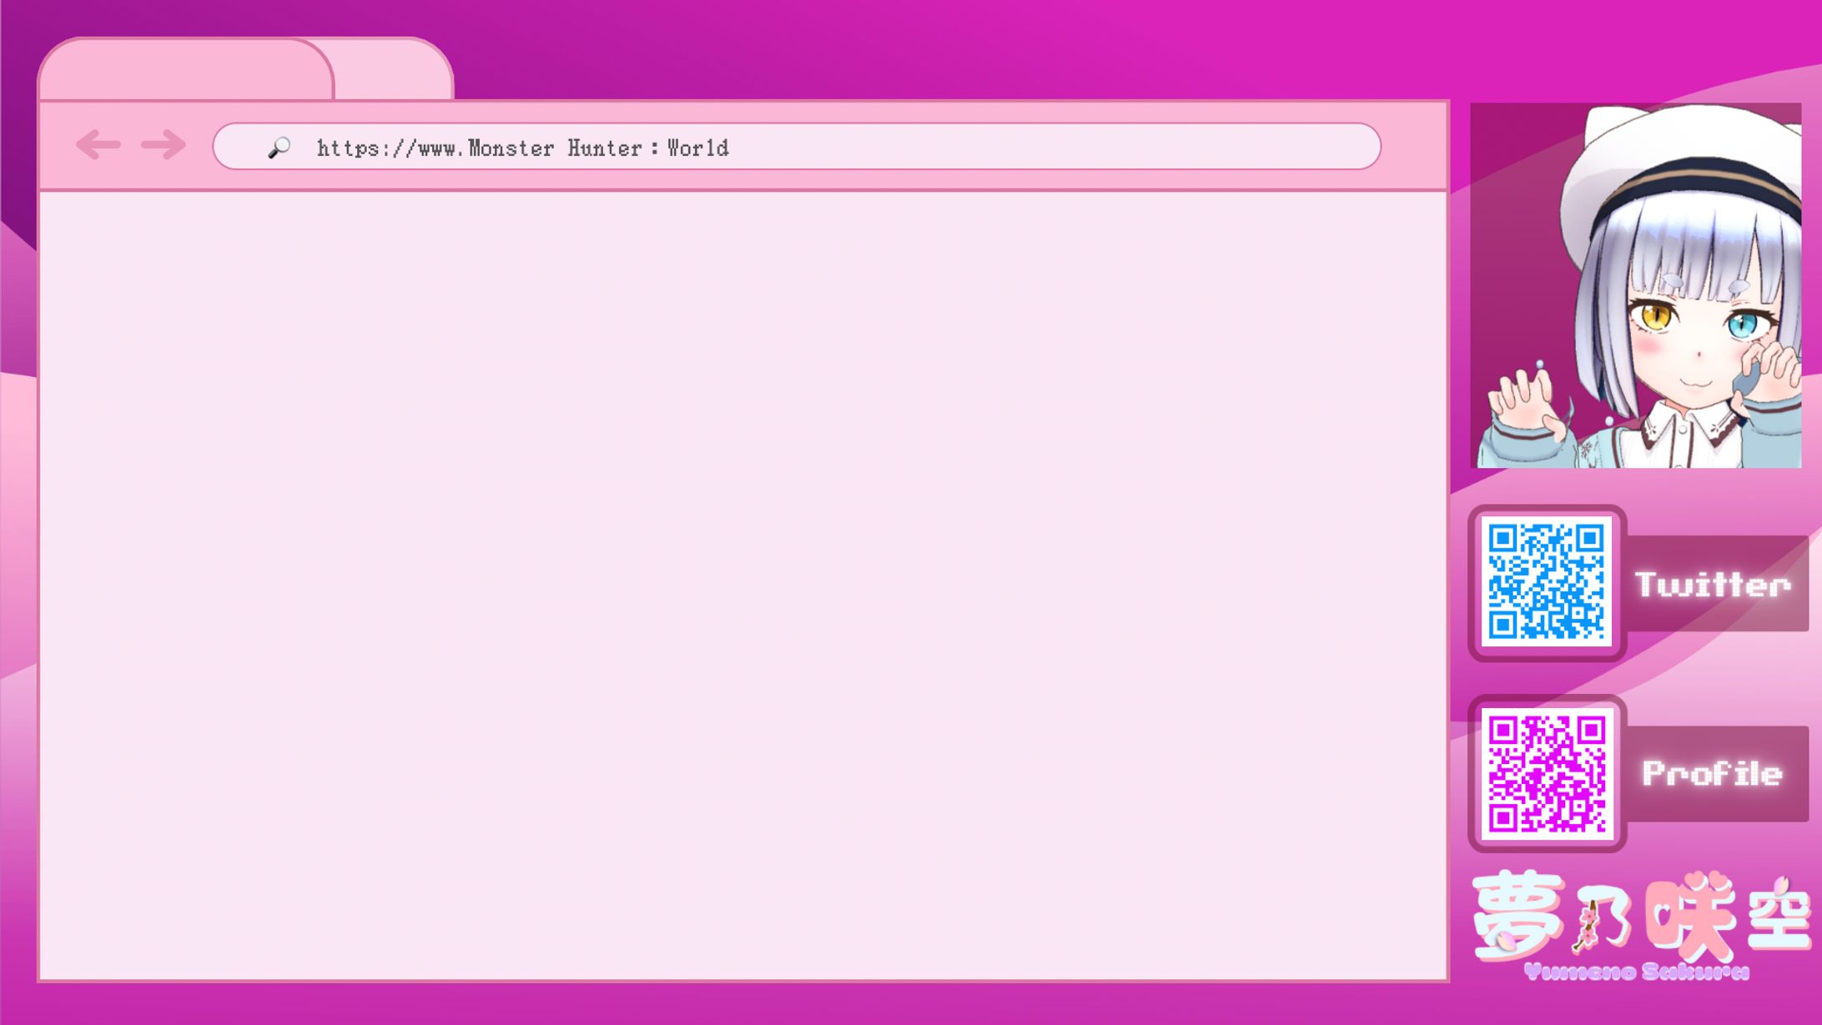This screenshot has height=1025, width=1822.
Task: Click the magnifying glass search icon
Action: 279,148
